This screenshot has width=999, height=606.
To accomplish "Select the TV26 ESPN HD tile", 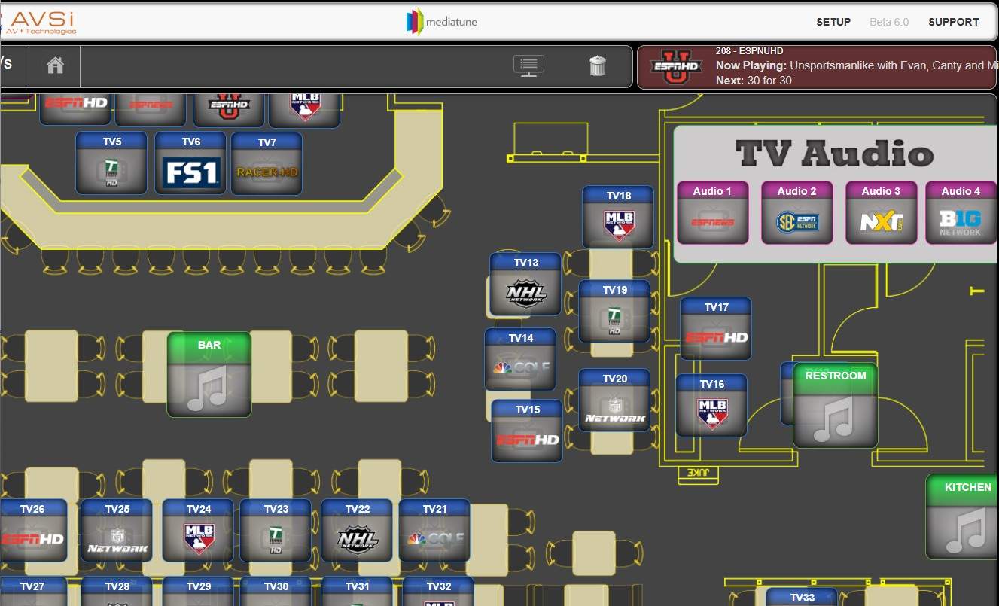I will tap(33, 531).
